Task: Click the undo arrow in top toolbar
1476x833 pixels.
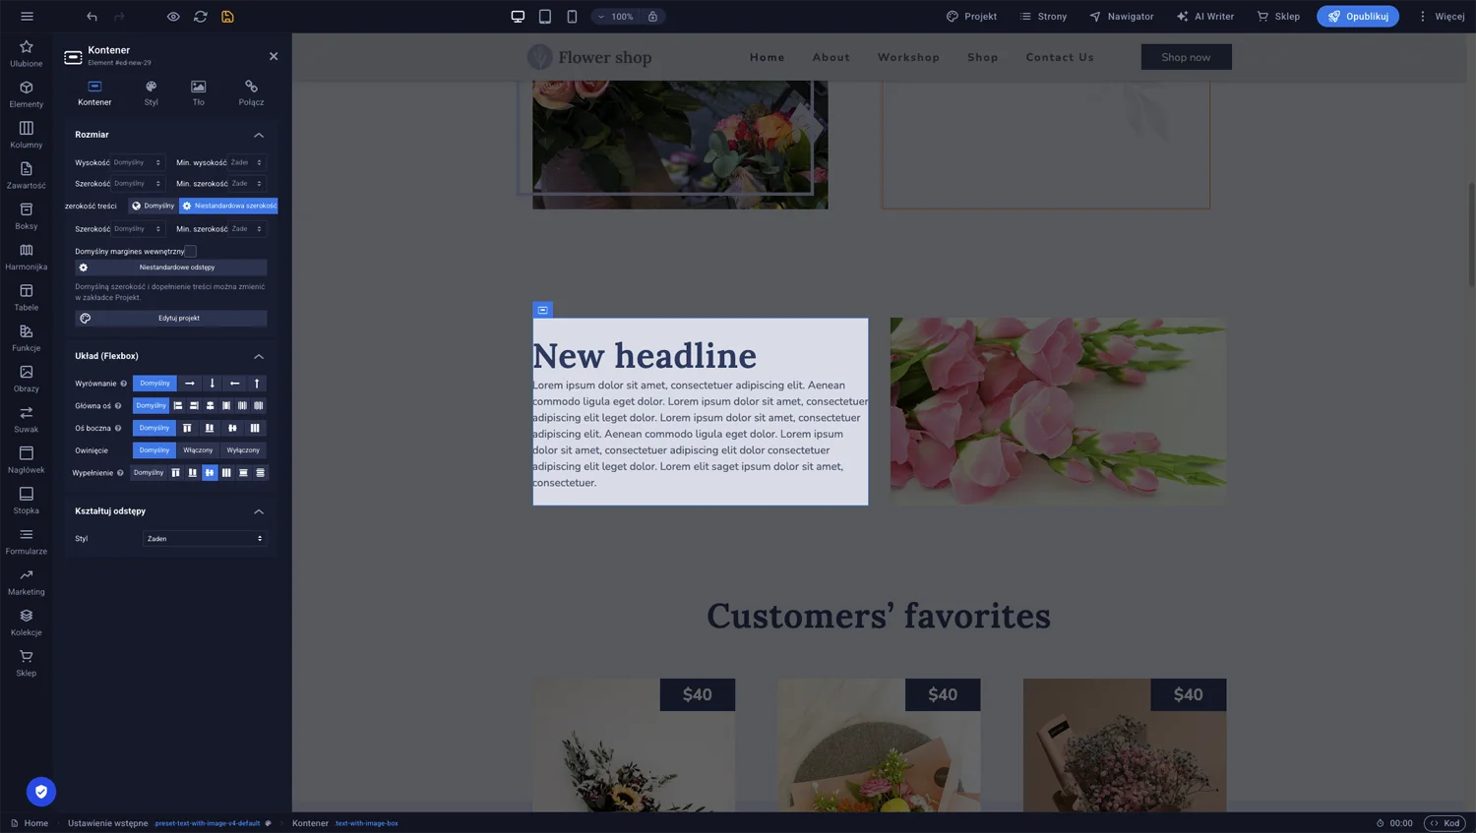Action: [x=92, y=17]
